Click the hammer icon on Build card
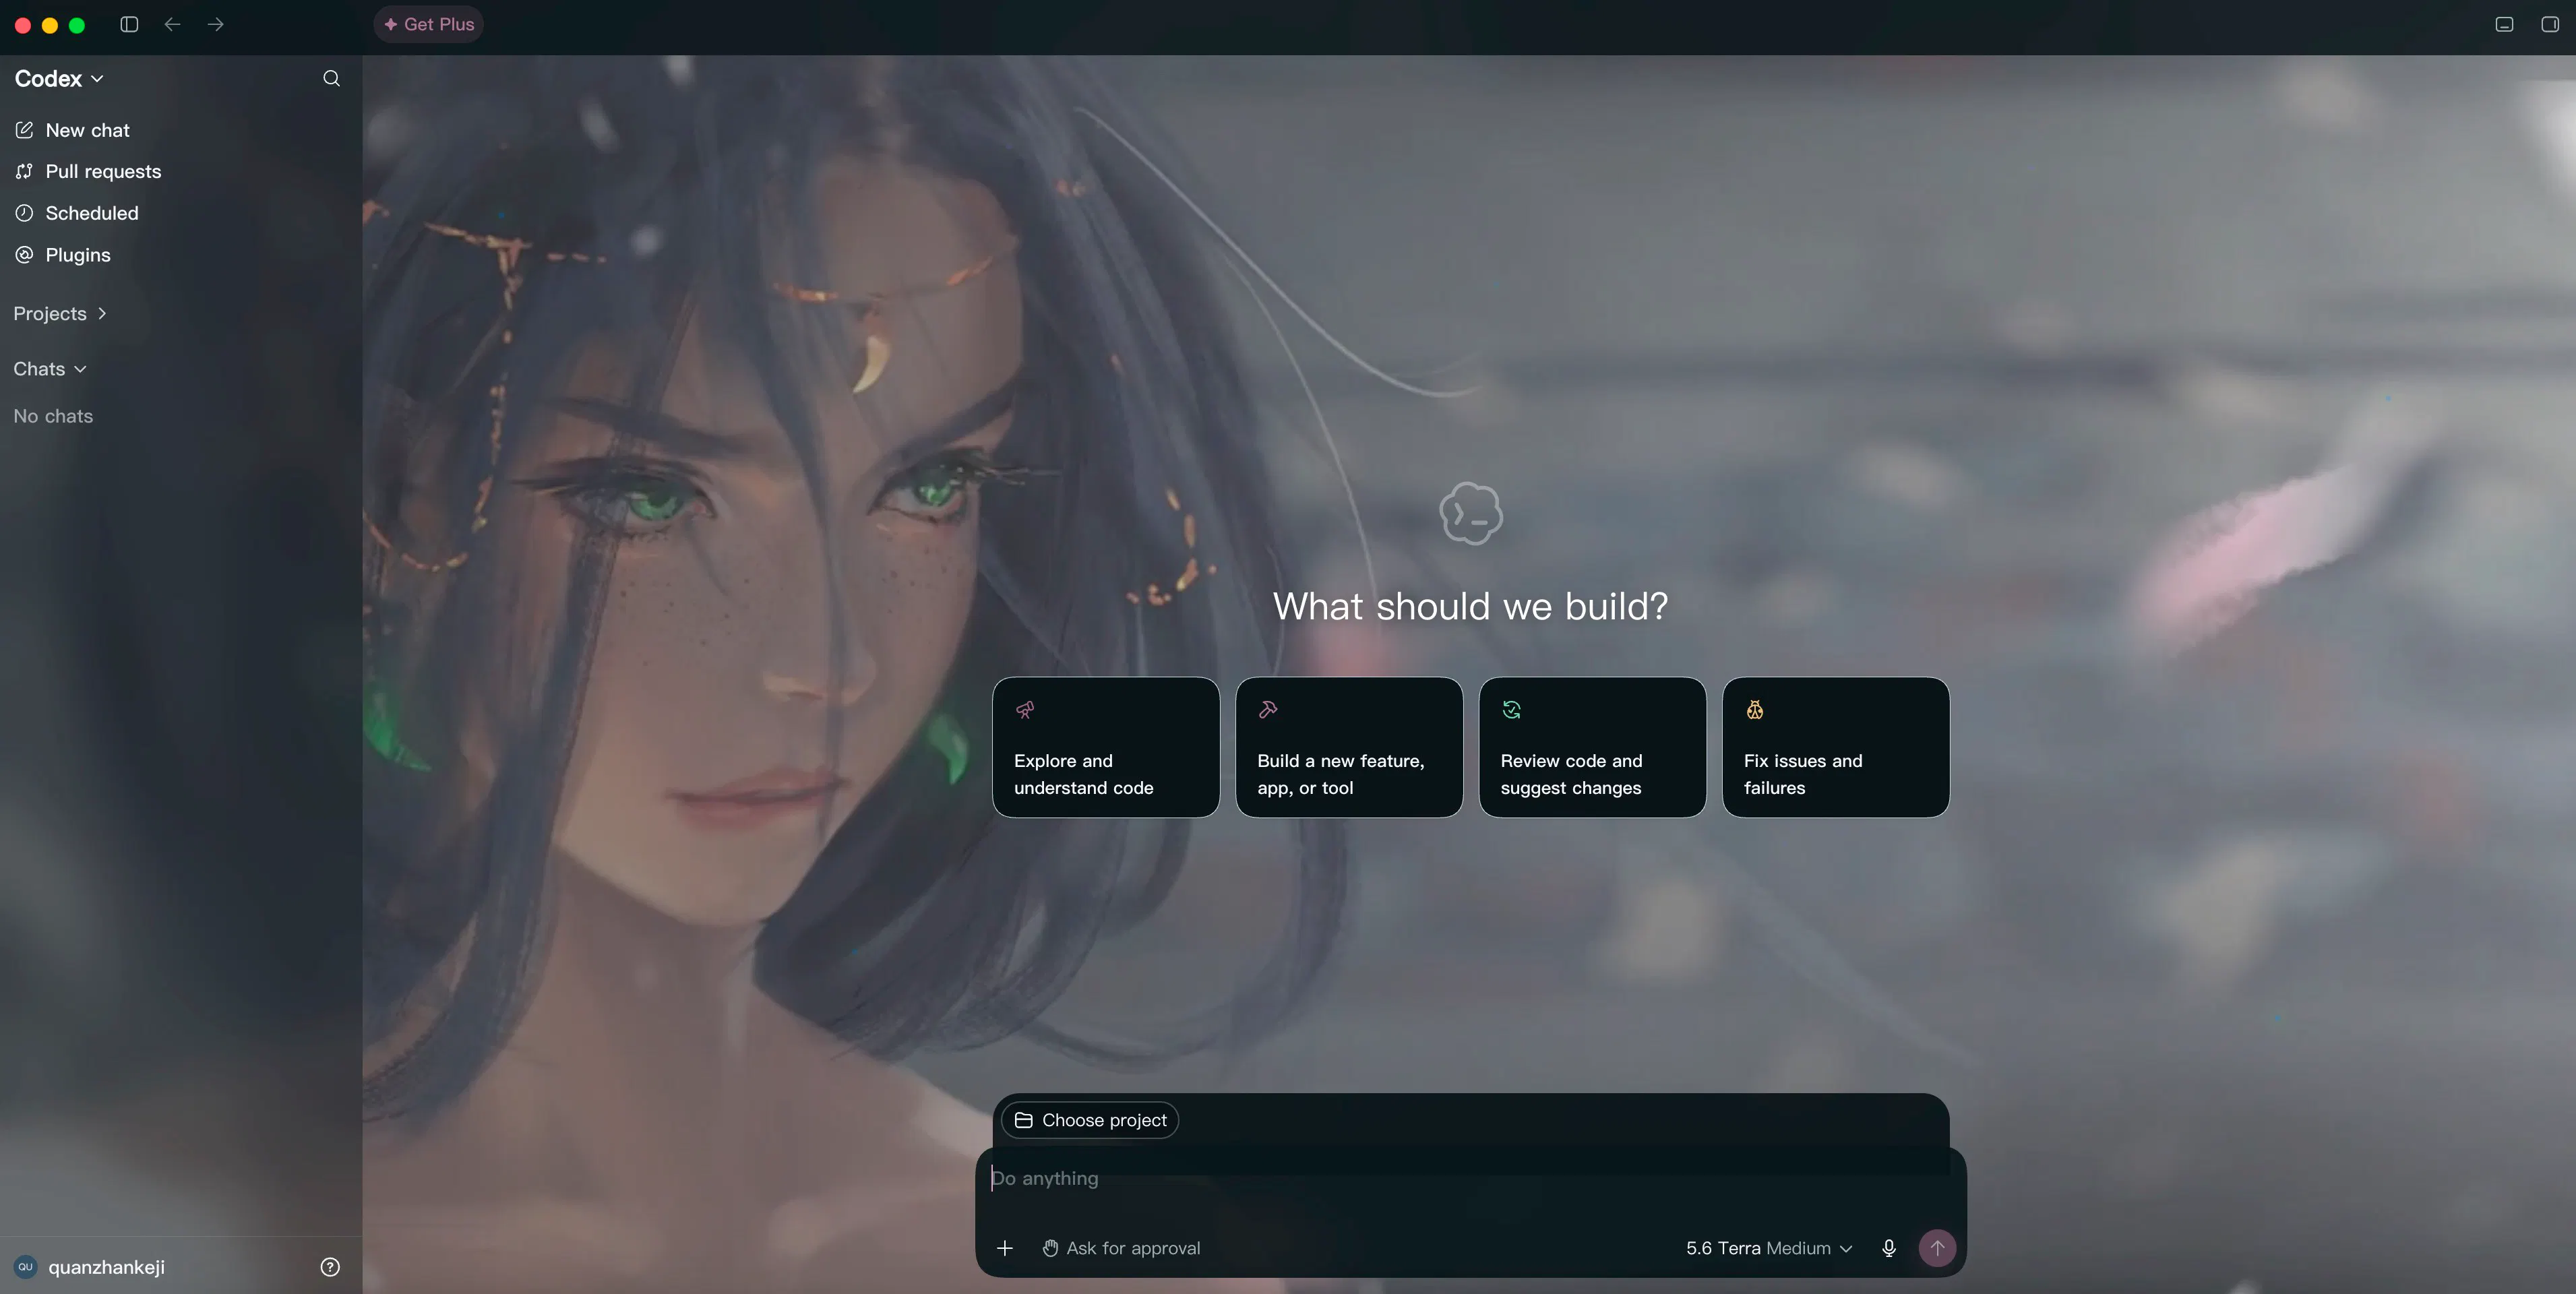 point(1268,710)
